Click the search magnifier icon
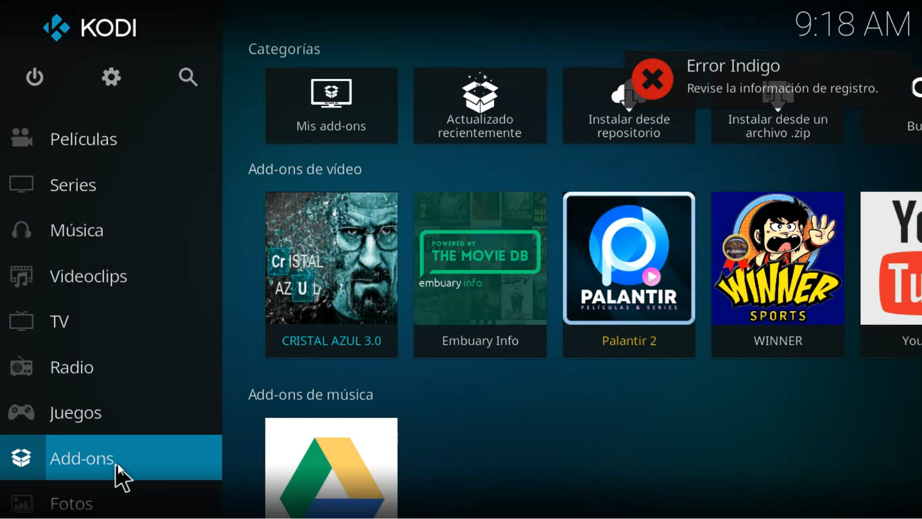 coord(188,77)
